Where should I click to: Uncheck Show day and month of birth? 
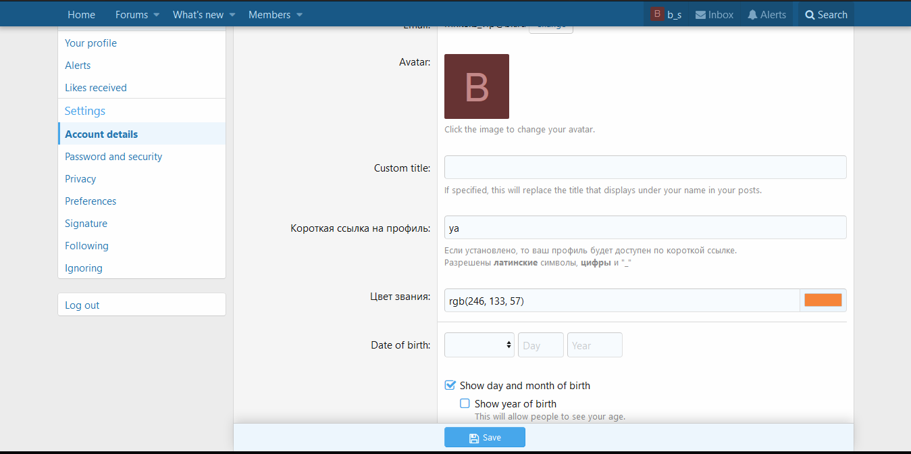coord(450,385)
